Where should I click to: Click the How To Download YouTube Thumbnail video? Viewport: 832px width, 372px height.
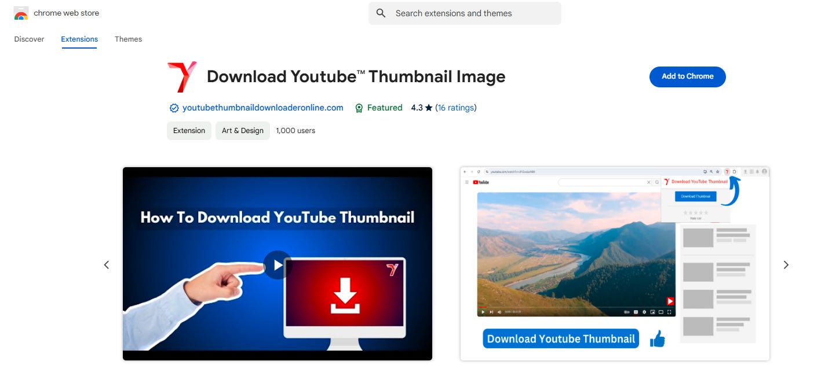(x=277, y=264)
